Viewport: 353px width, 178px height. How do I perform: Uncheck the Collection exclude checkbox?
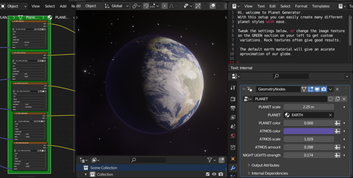[x=208, y=174]
